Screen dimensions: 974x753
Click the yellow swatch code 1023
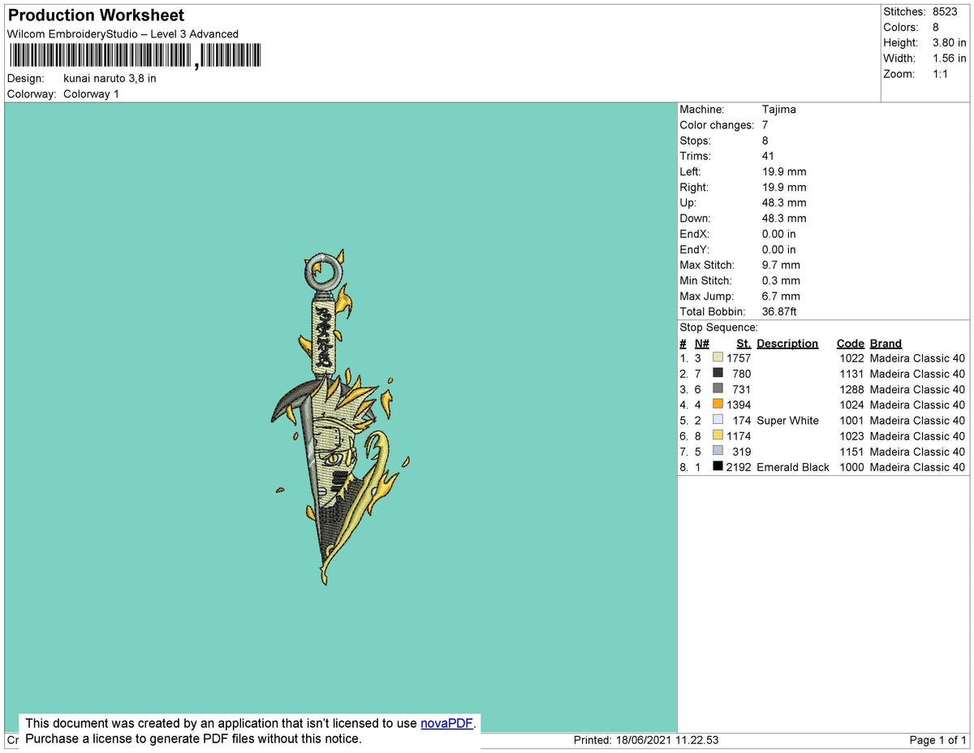pyautogui.click(x=718, y=435)
